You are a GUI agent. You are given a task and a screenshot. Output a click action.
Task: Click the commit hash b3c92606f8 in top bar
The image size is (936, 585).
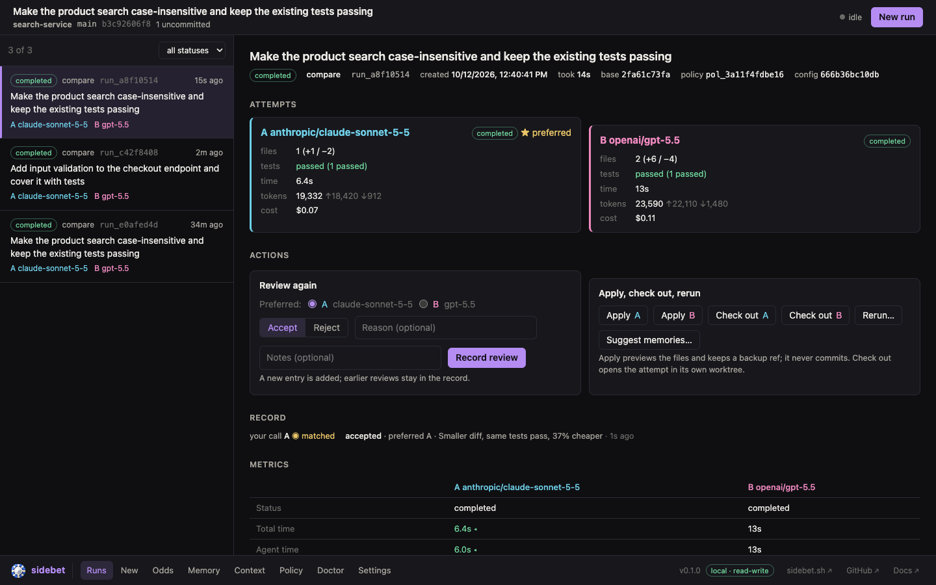(x=126, y=24)
